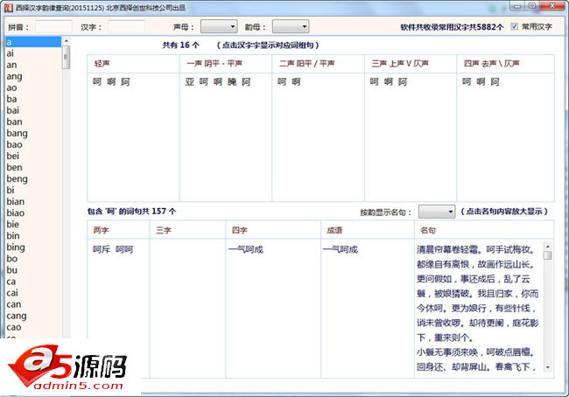The height and width of the screenshot is (397, 569).
Task: Click the 拼音 input field
Action: (53, 26)
